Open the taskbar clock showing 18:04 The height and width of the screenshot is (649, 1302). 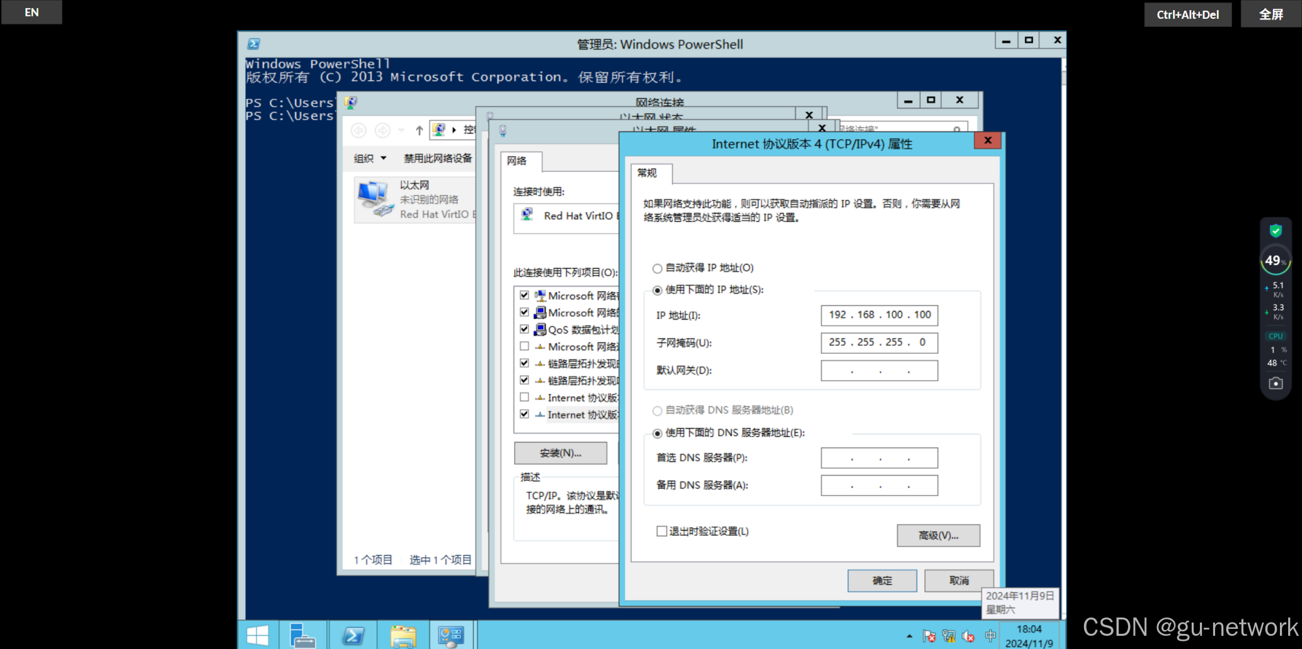coord(1029,636)
